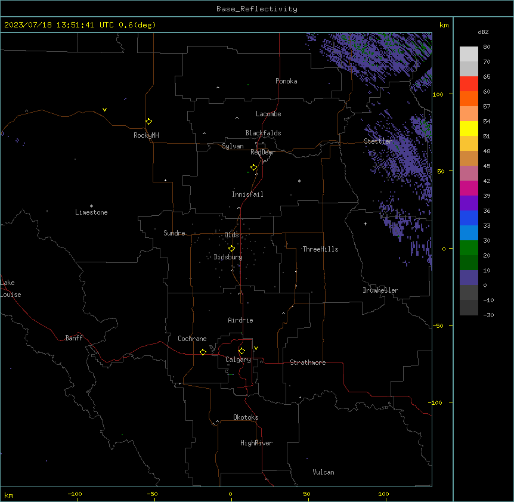The height and width of the screenshot is (502, 514).
Task: Click the yellow diamond marker below Cochrane
Action: (x=203, y=352)
